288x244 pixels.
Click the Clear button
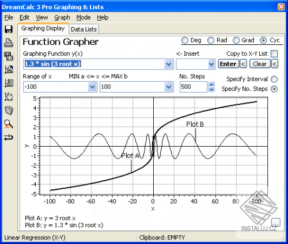pyautogui.click(x=260, y=64)
